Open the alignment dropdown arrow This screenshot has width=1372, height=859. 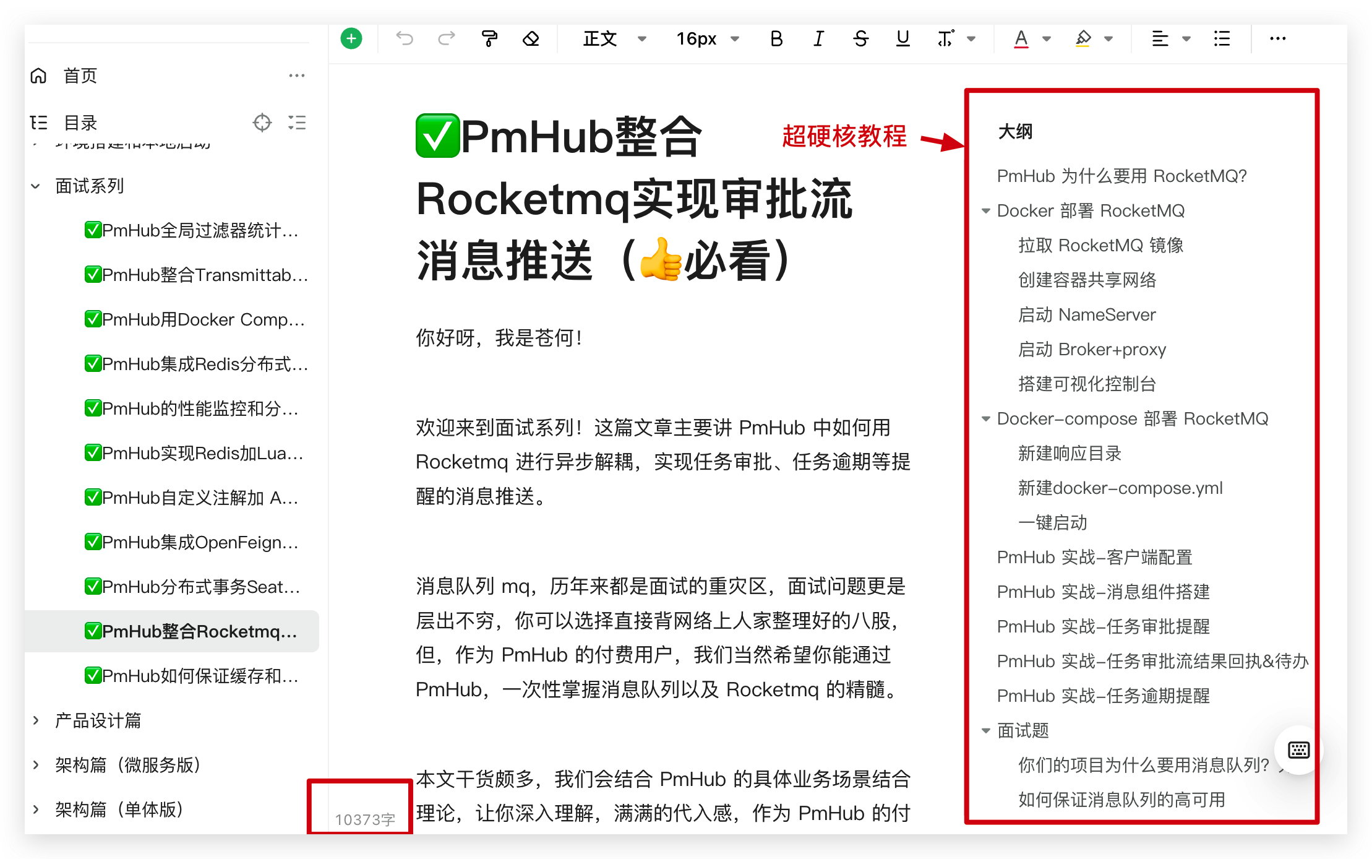(x=1186, y=38)
